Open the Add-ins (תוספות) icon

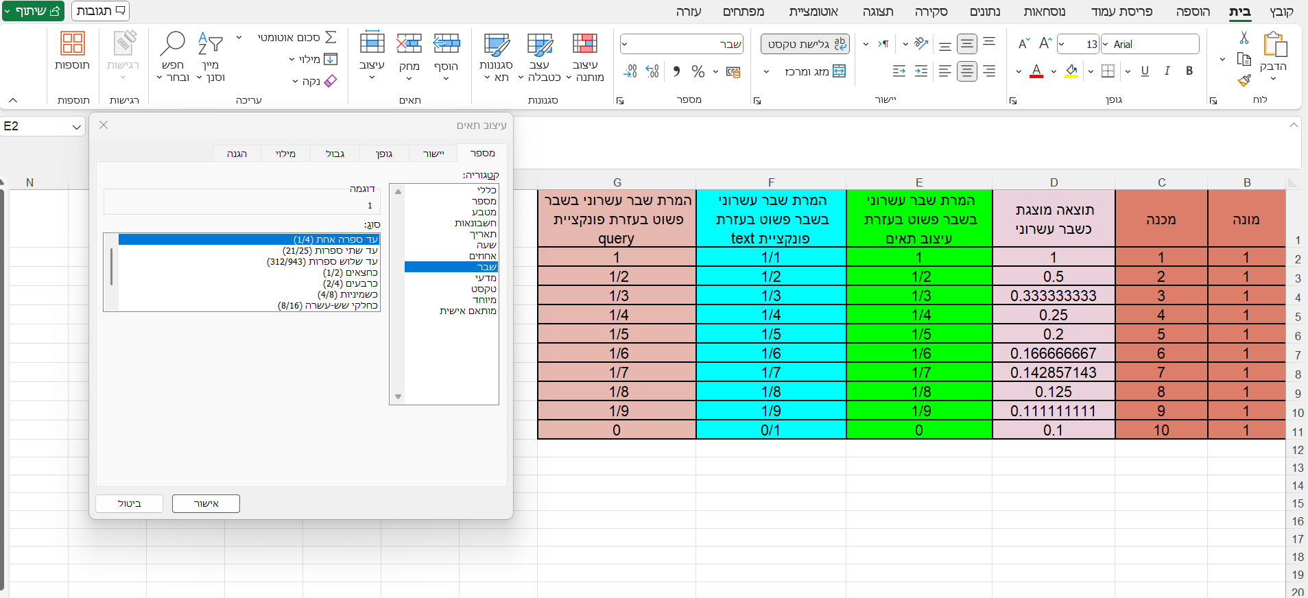pyautogui.click(x=73, y=43)
